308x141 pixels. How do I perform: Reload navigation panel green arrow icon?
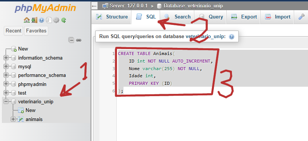pos(64,20)
